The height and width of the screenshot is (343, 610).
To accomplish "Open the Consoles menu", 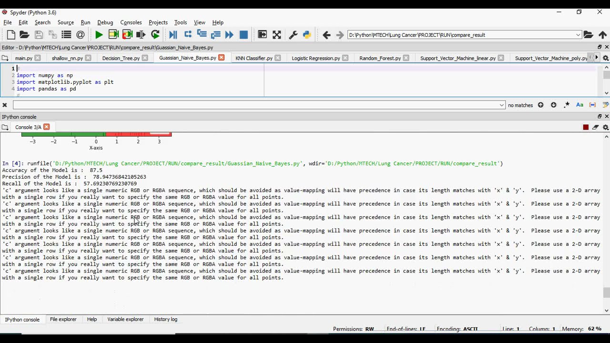I will coord(131,22).
